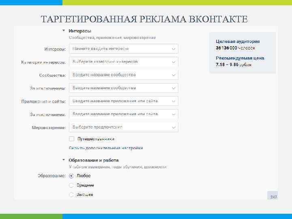Screen dimensions: 292x219
Task: Select the Среднее education radio button
Action: tap(71, 185)
